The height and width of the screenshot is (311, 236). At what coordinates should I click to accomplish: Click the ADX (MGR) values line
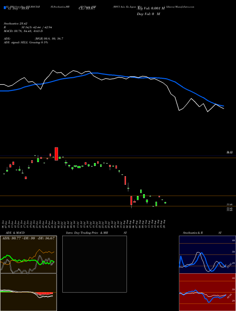[x=34, y=39]
